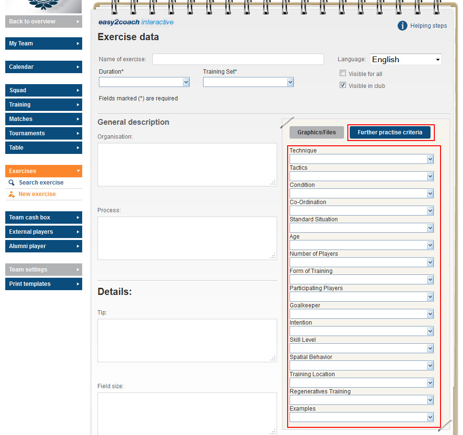
Task: Open the Goalkeeper dropdown
Action: tap(361, 314)
